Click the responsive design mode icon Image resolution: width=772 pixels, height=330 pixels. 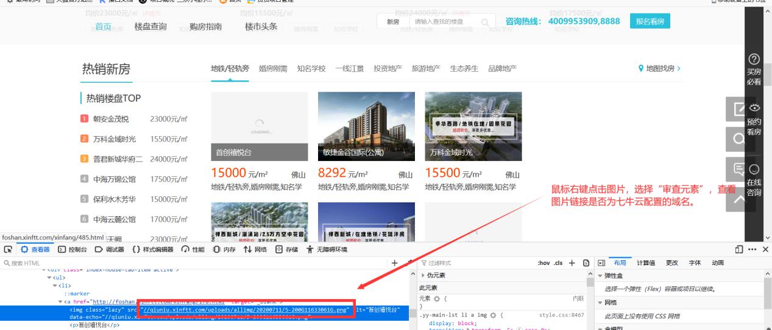(x=739, y=250)
